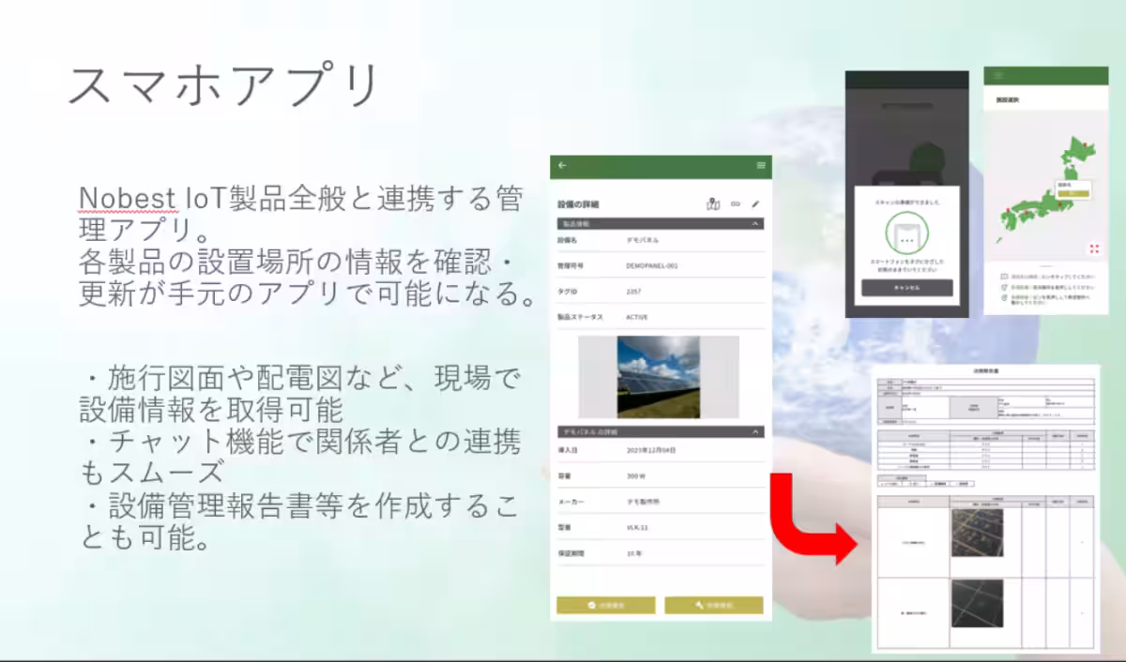Tap the back arrow in the green header

(562, 165)
